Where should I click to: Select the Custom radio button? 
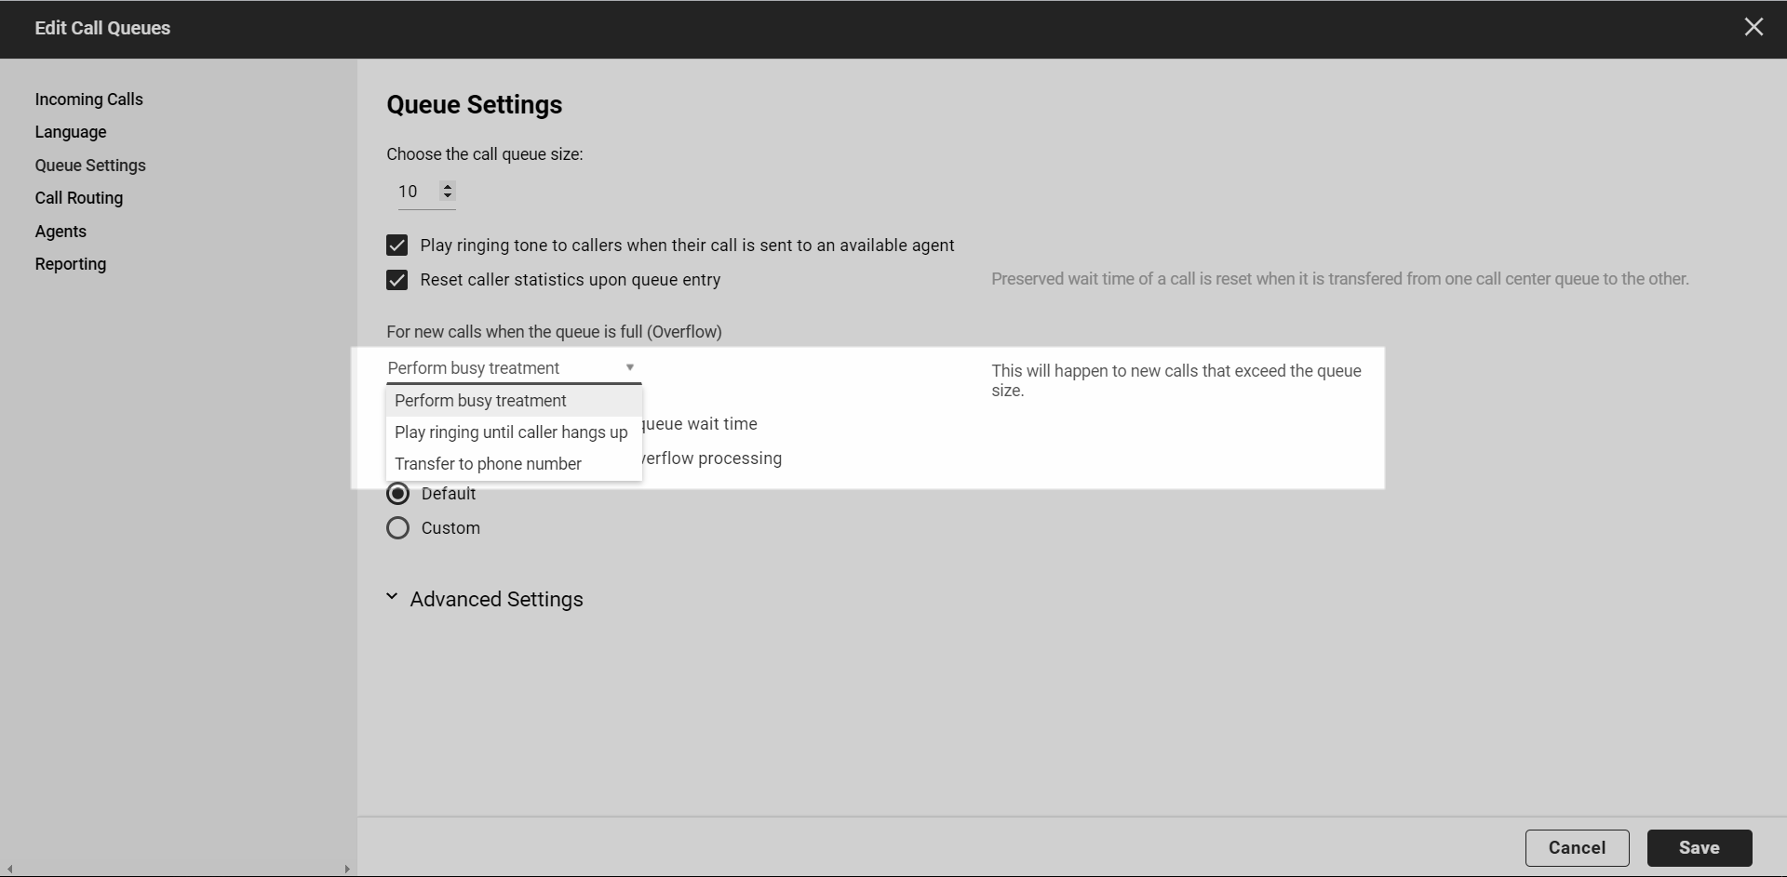[398, 527]
